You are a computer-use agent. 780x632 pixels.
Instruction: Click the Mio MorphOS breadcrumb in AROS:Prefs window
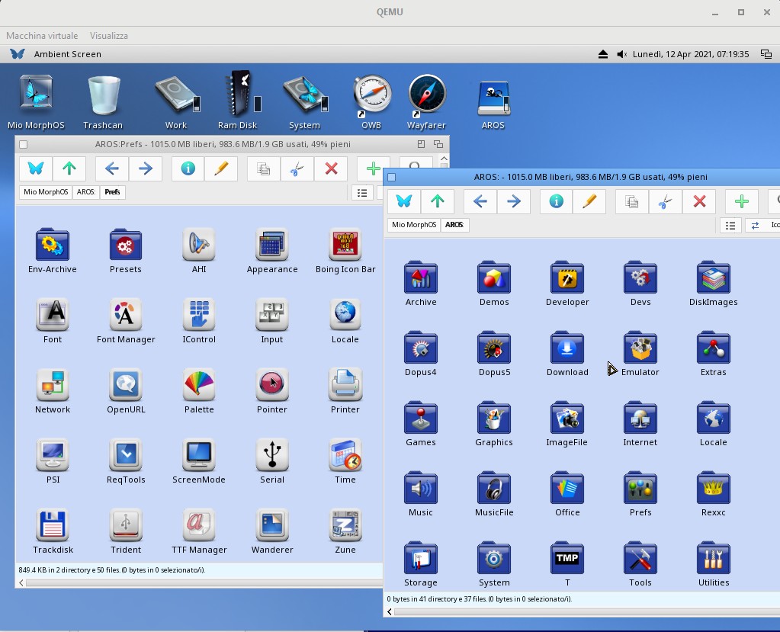coord(46,192)
